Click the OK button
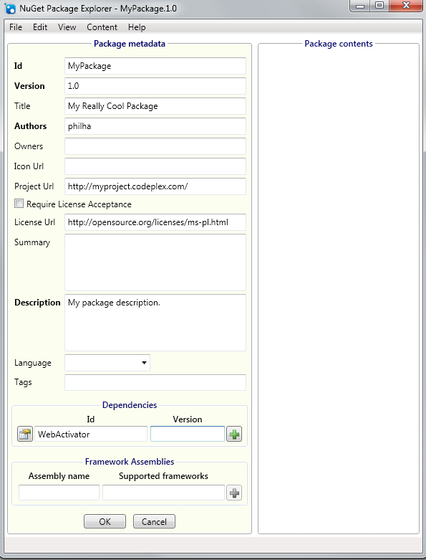The image size is (426, 560). tap(105, 521)
